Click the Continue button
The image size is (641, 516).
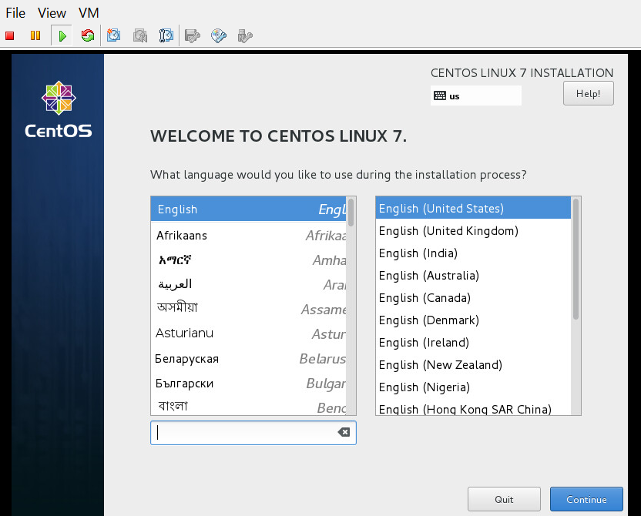pos(586,499)
